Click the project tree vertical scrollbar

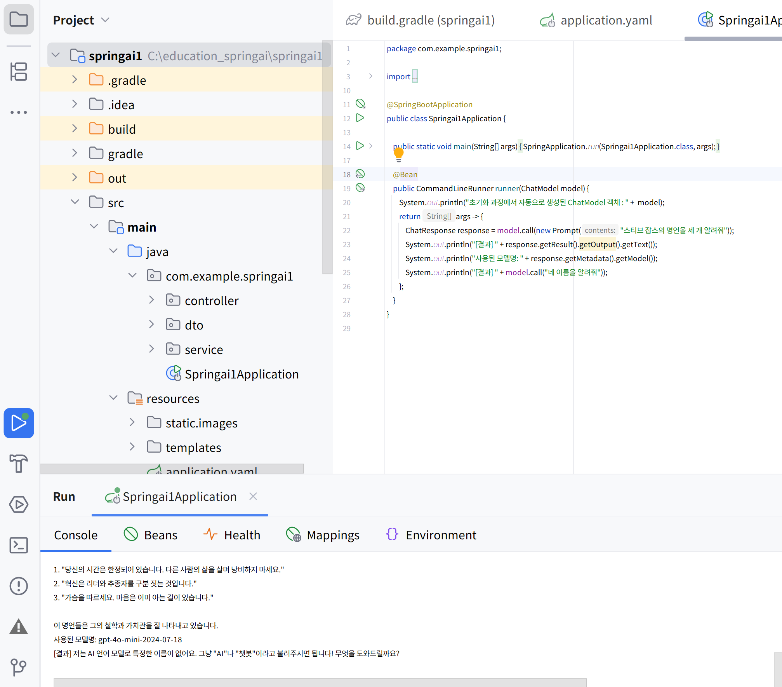pos(327,157)
